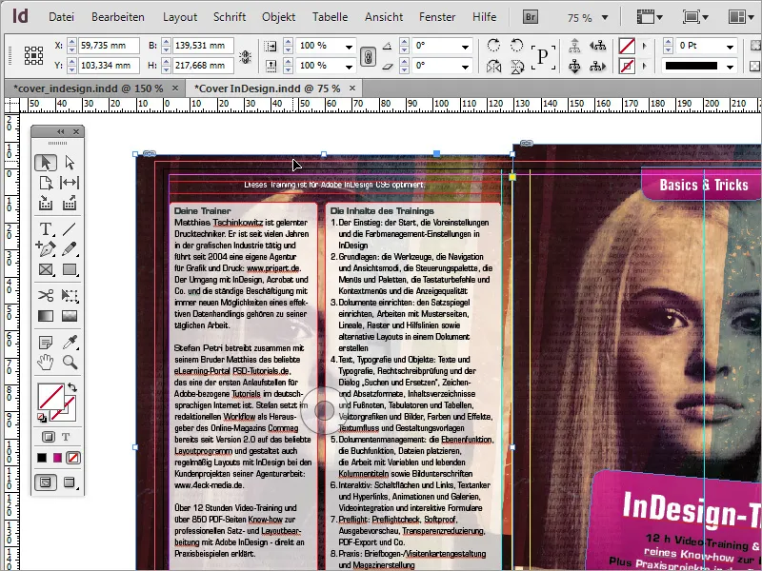This screenshot has width=762, height=571.
Task: Collapse the tools panel with double arrows
Action: click(x=60, y=131)
